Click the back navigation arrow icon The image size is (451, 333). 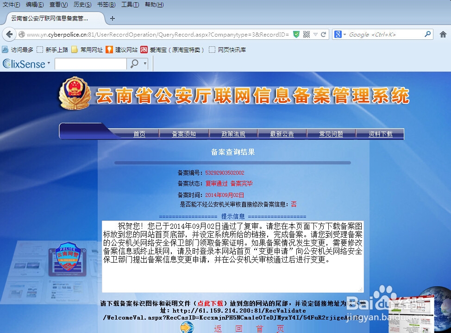tap(9, 34)
